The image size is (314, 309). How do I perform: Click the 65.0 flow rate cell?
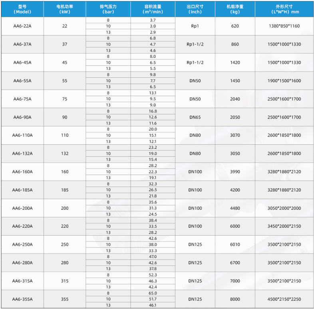point(153,293)
